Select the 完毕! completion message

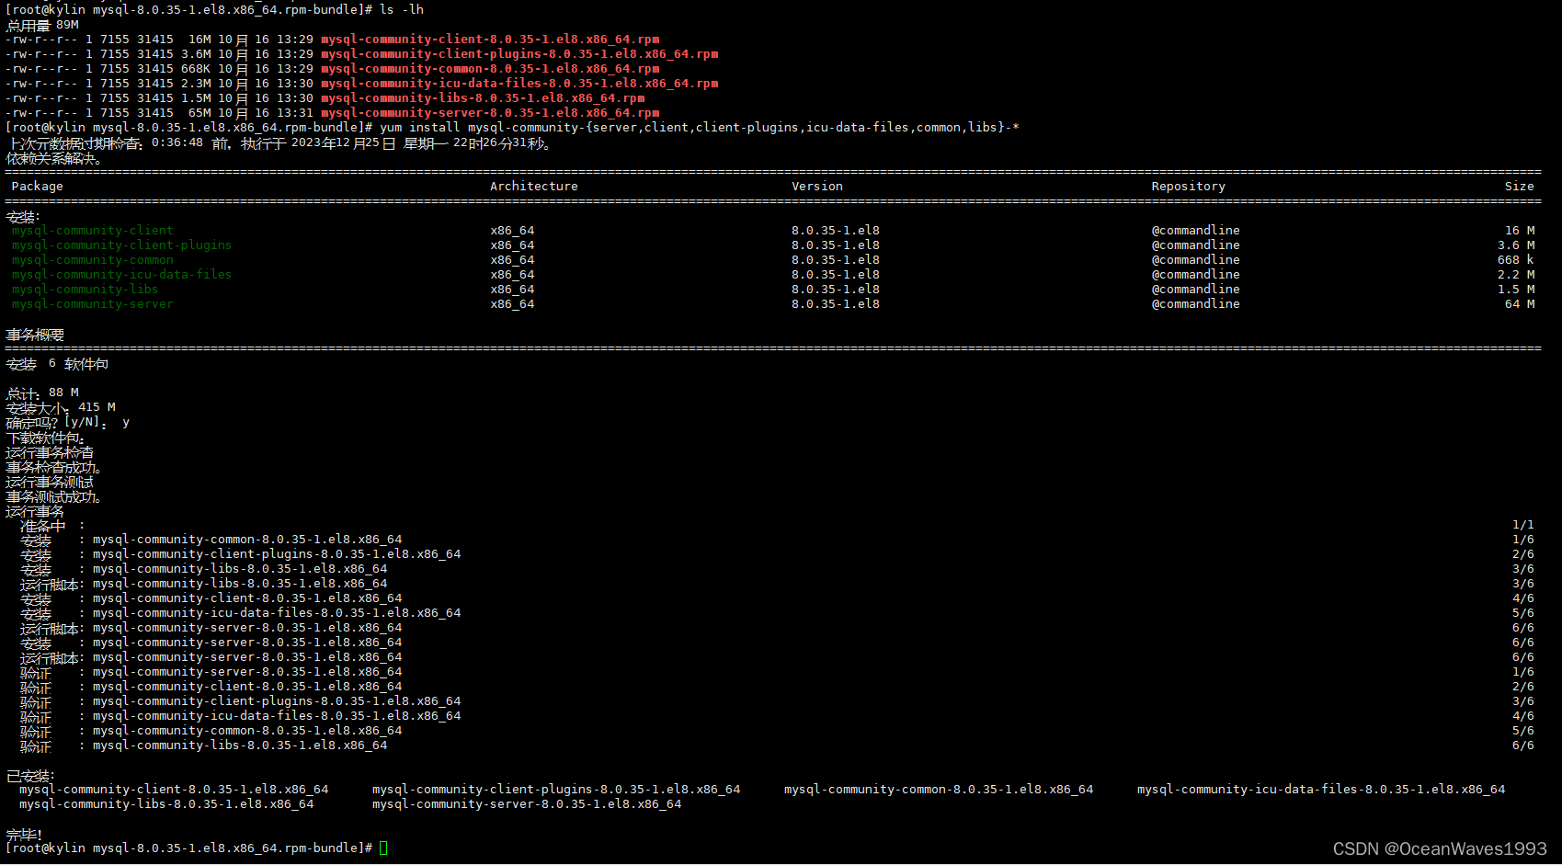pyautogui.click(x=19, y=834)
